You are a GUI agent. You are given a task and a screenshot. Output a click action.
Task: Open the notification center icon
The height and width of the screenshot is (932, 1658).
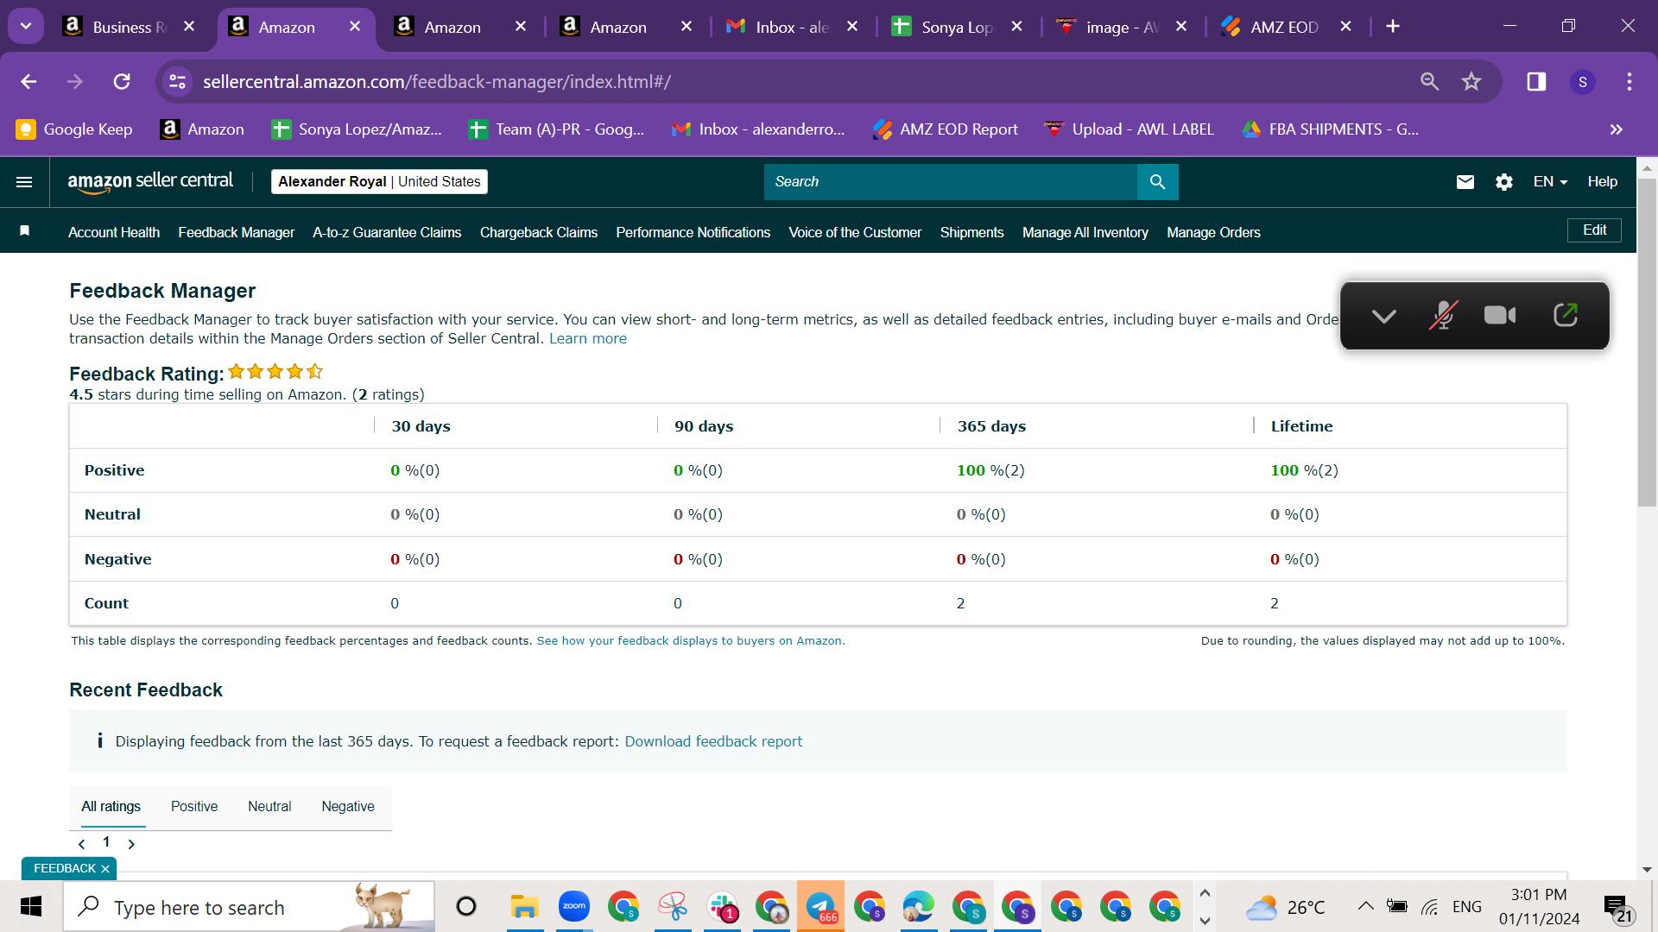tap(1617, 908)
